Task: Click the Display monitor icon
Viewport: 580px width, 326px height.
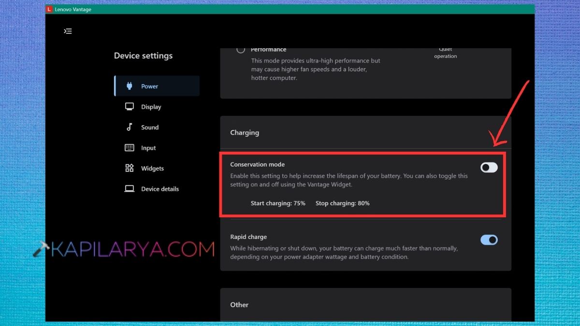Action: [130, 107]
